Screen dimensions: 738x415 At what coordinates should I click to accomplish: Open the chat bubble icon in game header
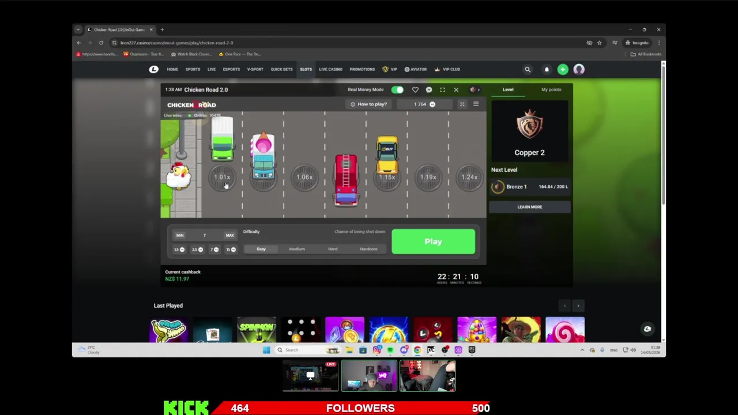point(429,90)
